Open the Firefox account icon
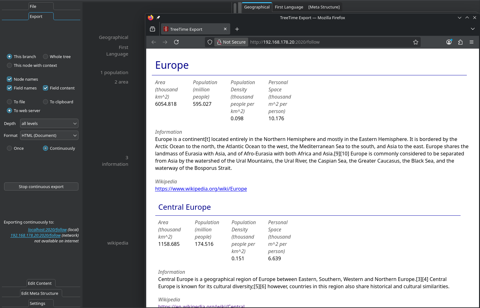Screen dimensions: 480x308 (x=449, y=42)
